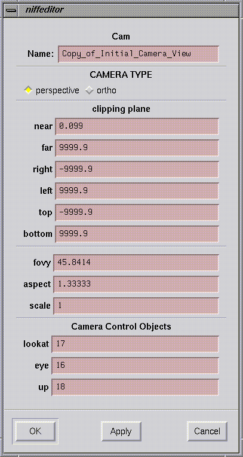This screenshot has width=243, height=457.
Task: Open the window menu icon in title bar
Action: point(11,10)
